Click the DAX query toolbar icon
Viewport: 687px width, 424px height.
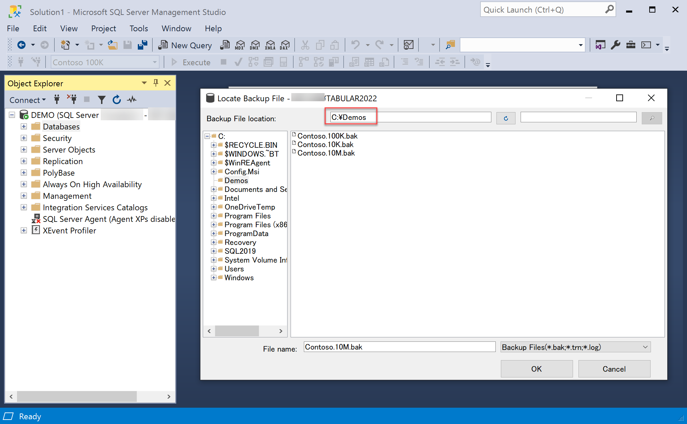(x=285, y=45)
